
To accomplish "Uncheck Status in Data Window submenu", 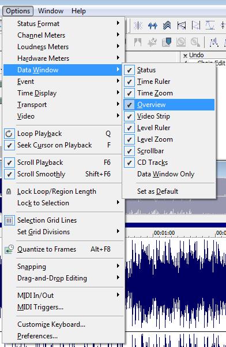I will [x=169, y=70].
